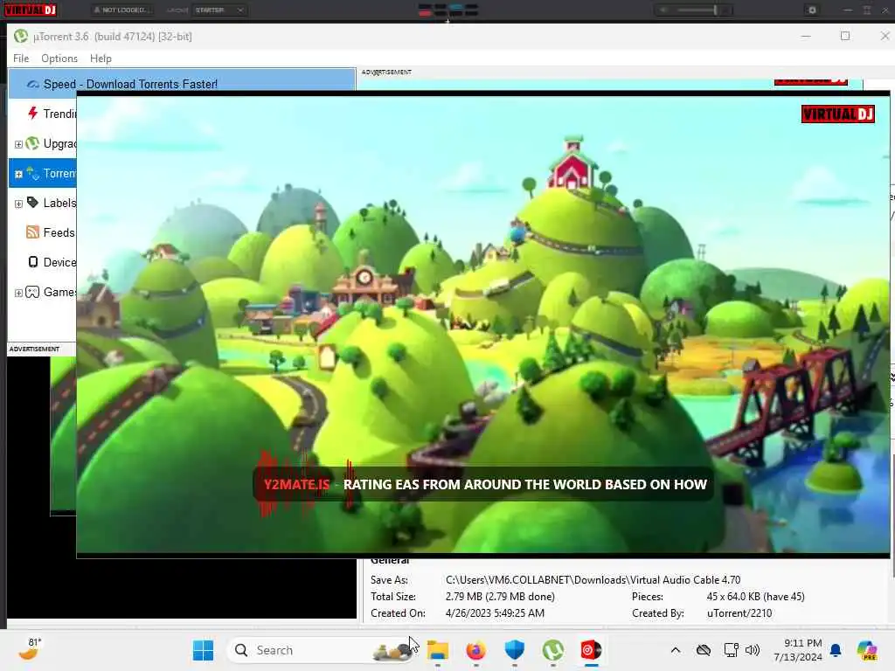Click the Y2MATE.IS video title banner

484,484
